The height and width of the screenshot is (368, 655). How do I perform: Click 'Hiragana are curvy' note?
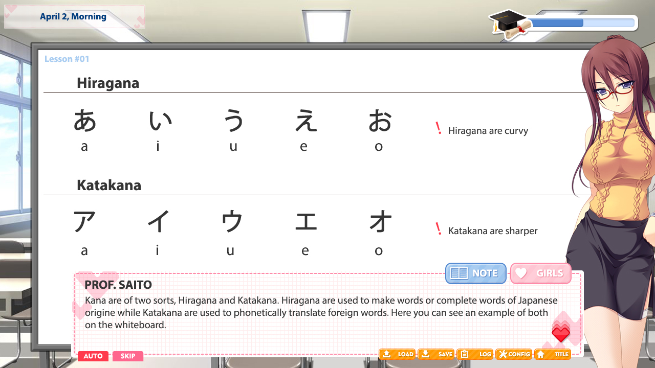click(x=488, y=131)
